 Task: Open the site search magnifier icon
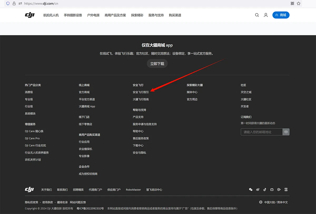point(257,15)
